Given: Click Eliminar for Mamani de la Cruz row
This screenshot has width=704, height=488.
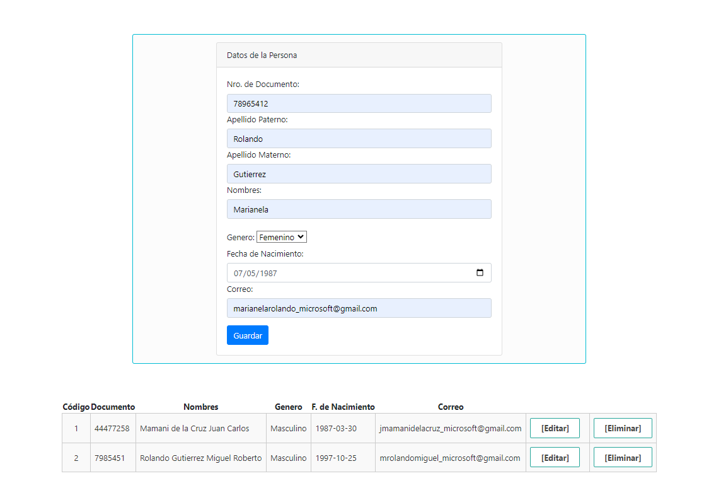Looking at the screenshot, I should tap(622, 428).
